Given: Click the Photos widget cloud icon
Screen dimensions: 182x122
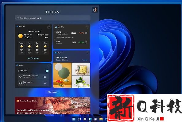Looking at the screenshot, I should (56, 53).
